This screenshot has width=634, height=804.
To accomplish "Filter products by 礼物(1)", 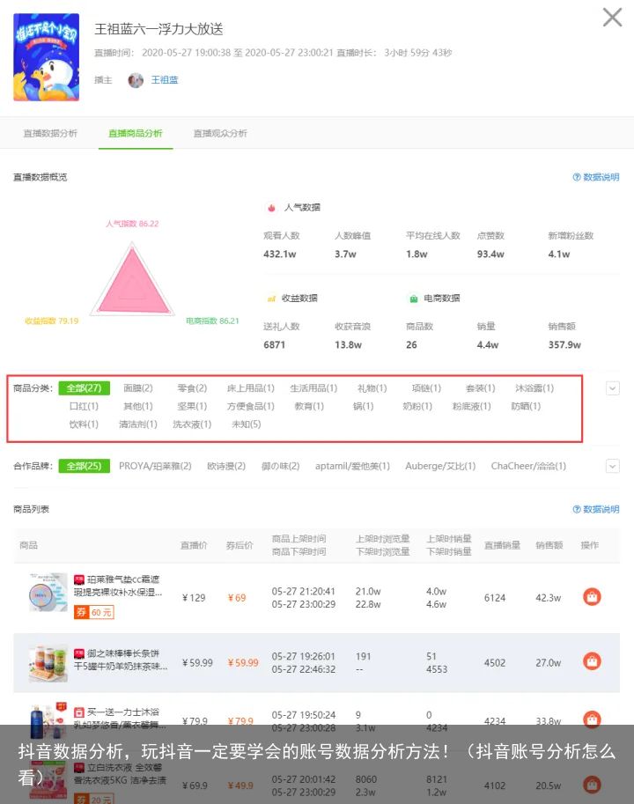I will click(372, 388).
